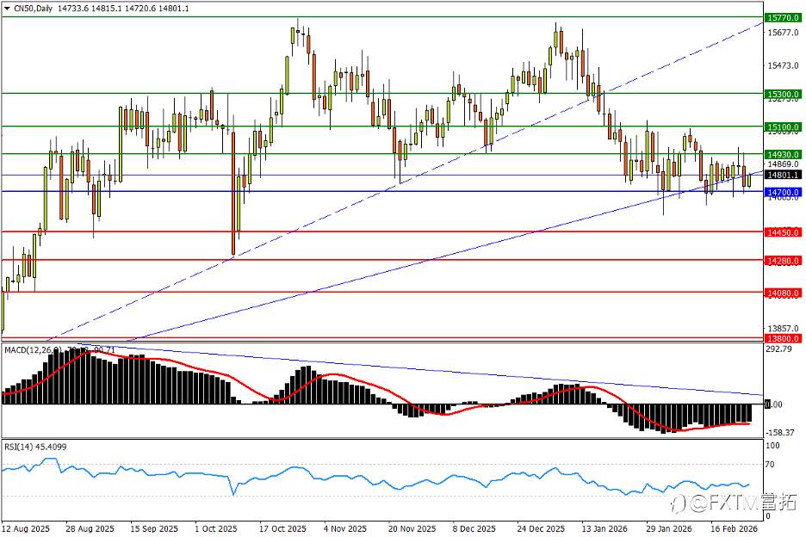Click the 20 Nov 2025 date label
Image resolution: width=806 pixels, height=537 pixels.
tap(412, 528)
